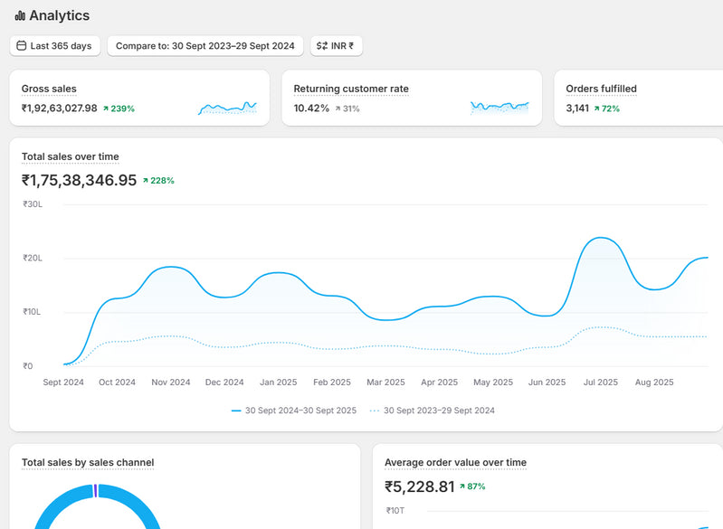The image size is (723, 529).
Task: Open the Returning customer rate report
Action: [x=351, y=89]
